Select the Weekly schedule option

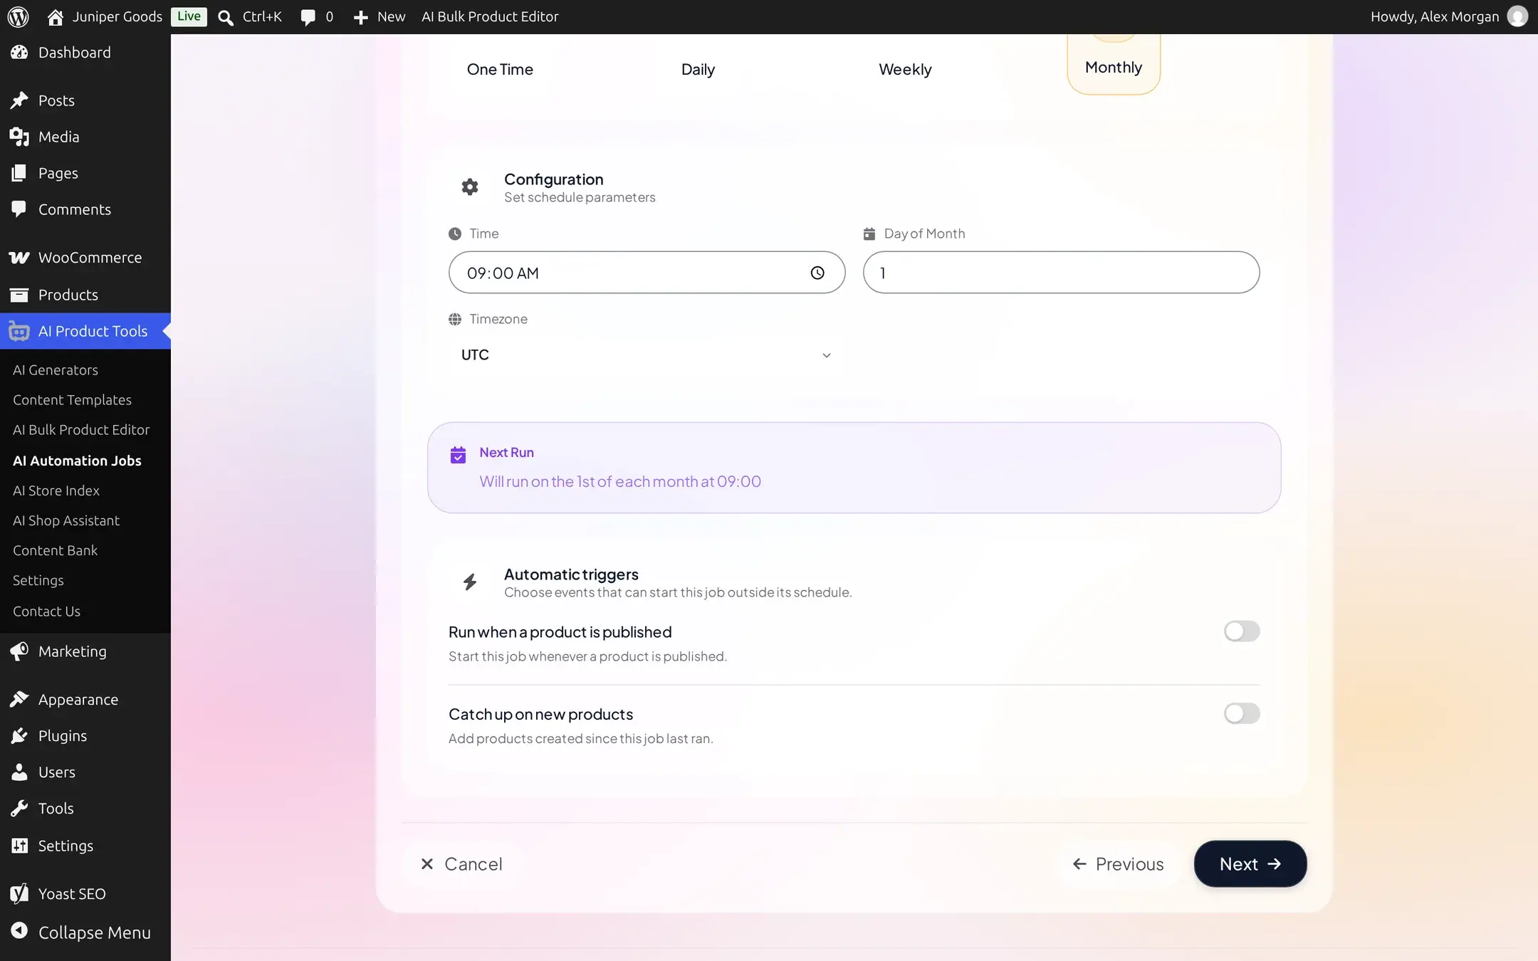(904, 69)
